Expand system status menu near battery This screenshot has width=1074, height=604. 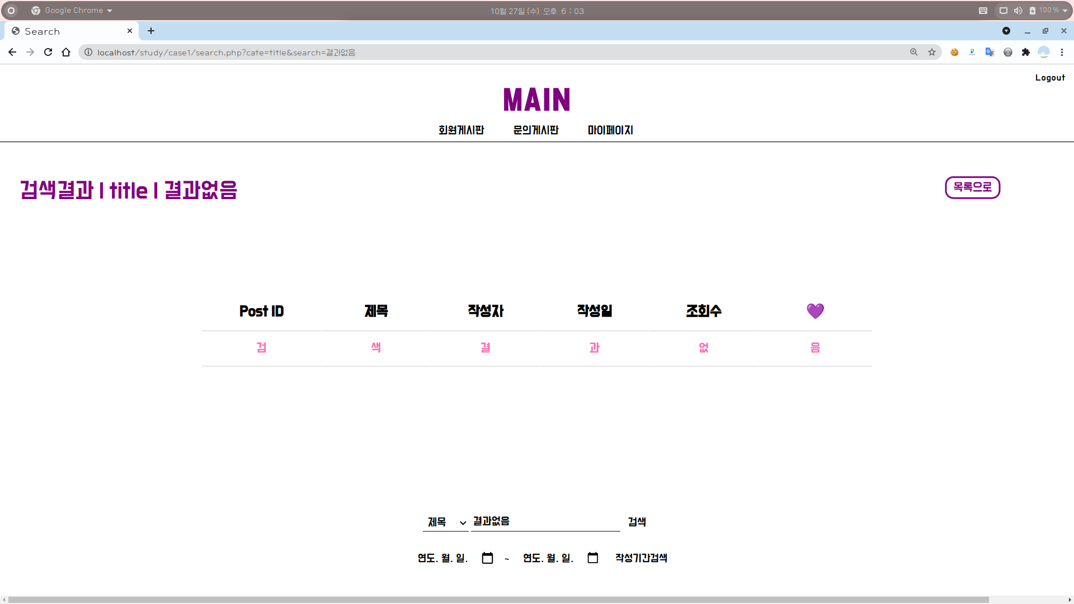tap(1065, 11)
